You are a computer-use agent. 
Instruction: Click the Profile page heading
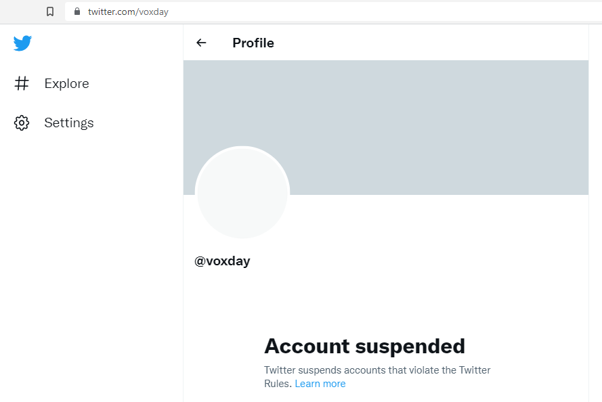253,43
